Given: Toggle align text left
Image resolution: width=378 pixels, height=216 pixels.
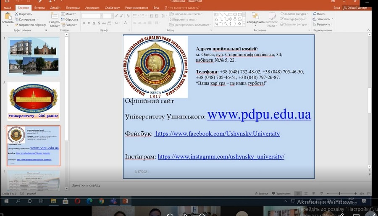Looking at the screenshot, I should click(x=134, y=23).
